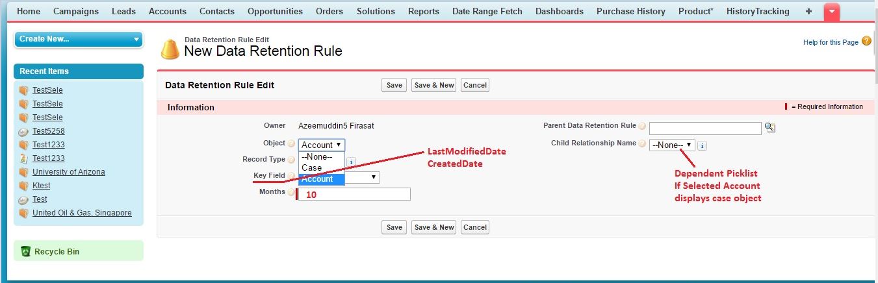Expand the Create New... menu

(79, 39)
